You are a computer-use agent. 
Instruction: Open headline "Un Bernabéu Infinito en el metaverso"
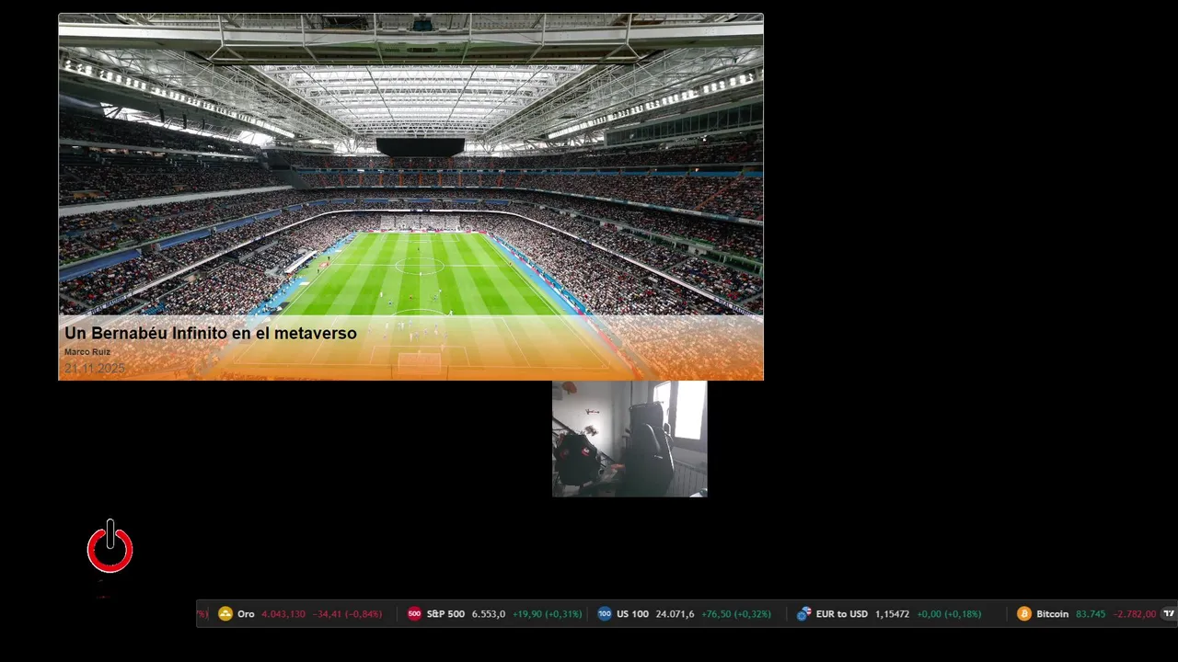pos(211,334)
